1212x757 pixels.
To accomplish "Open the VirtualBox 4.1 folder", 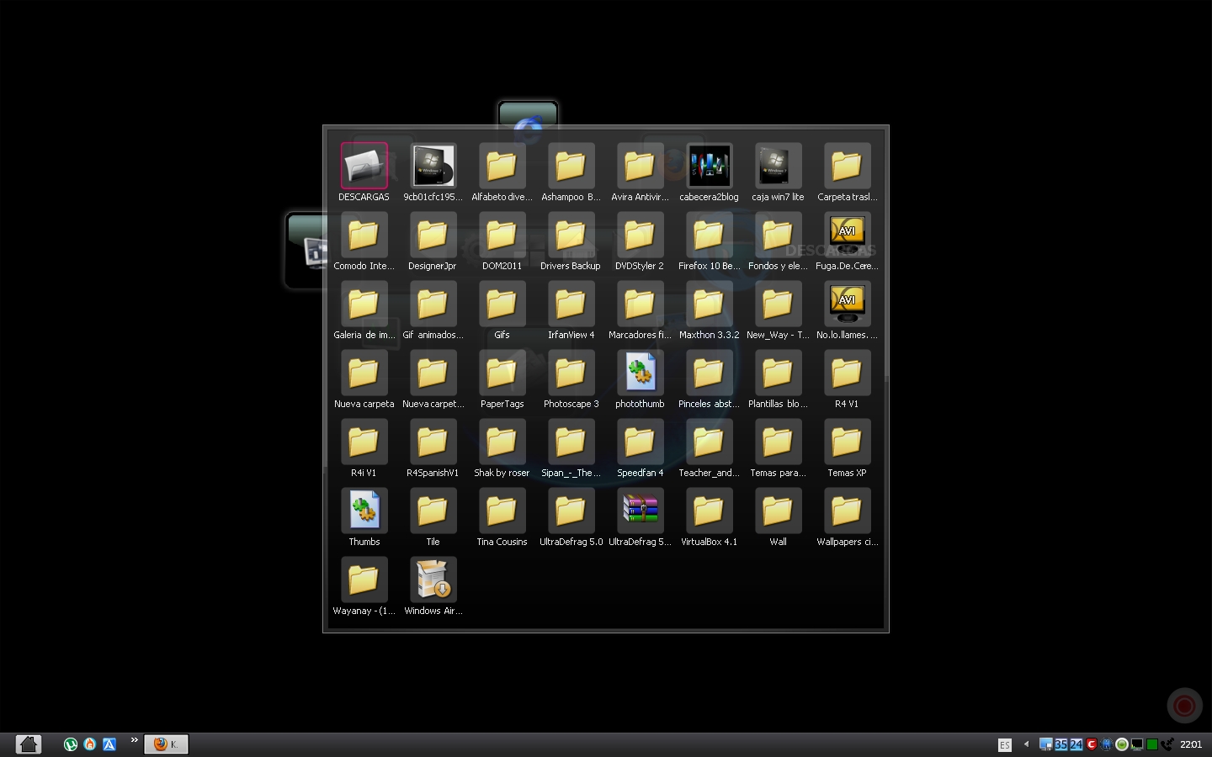I will [709, 511].
